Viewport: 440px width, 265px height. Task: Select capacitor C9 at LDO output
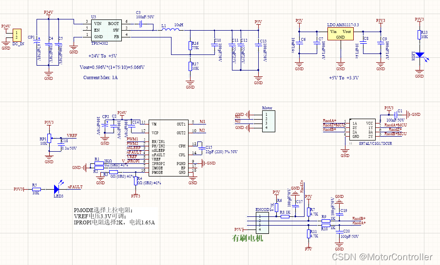[381, 43]
